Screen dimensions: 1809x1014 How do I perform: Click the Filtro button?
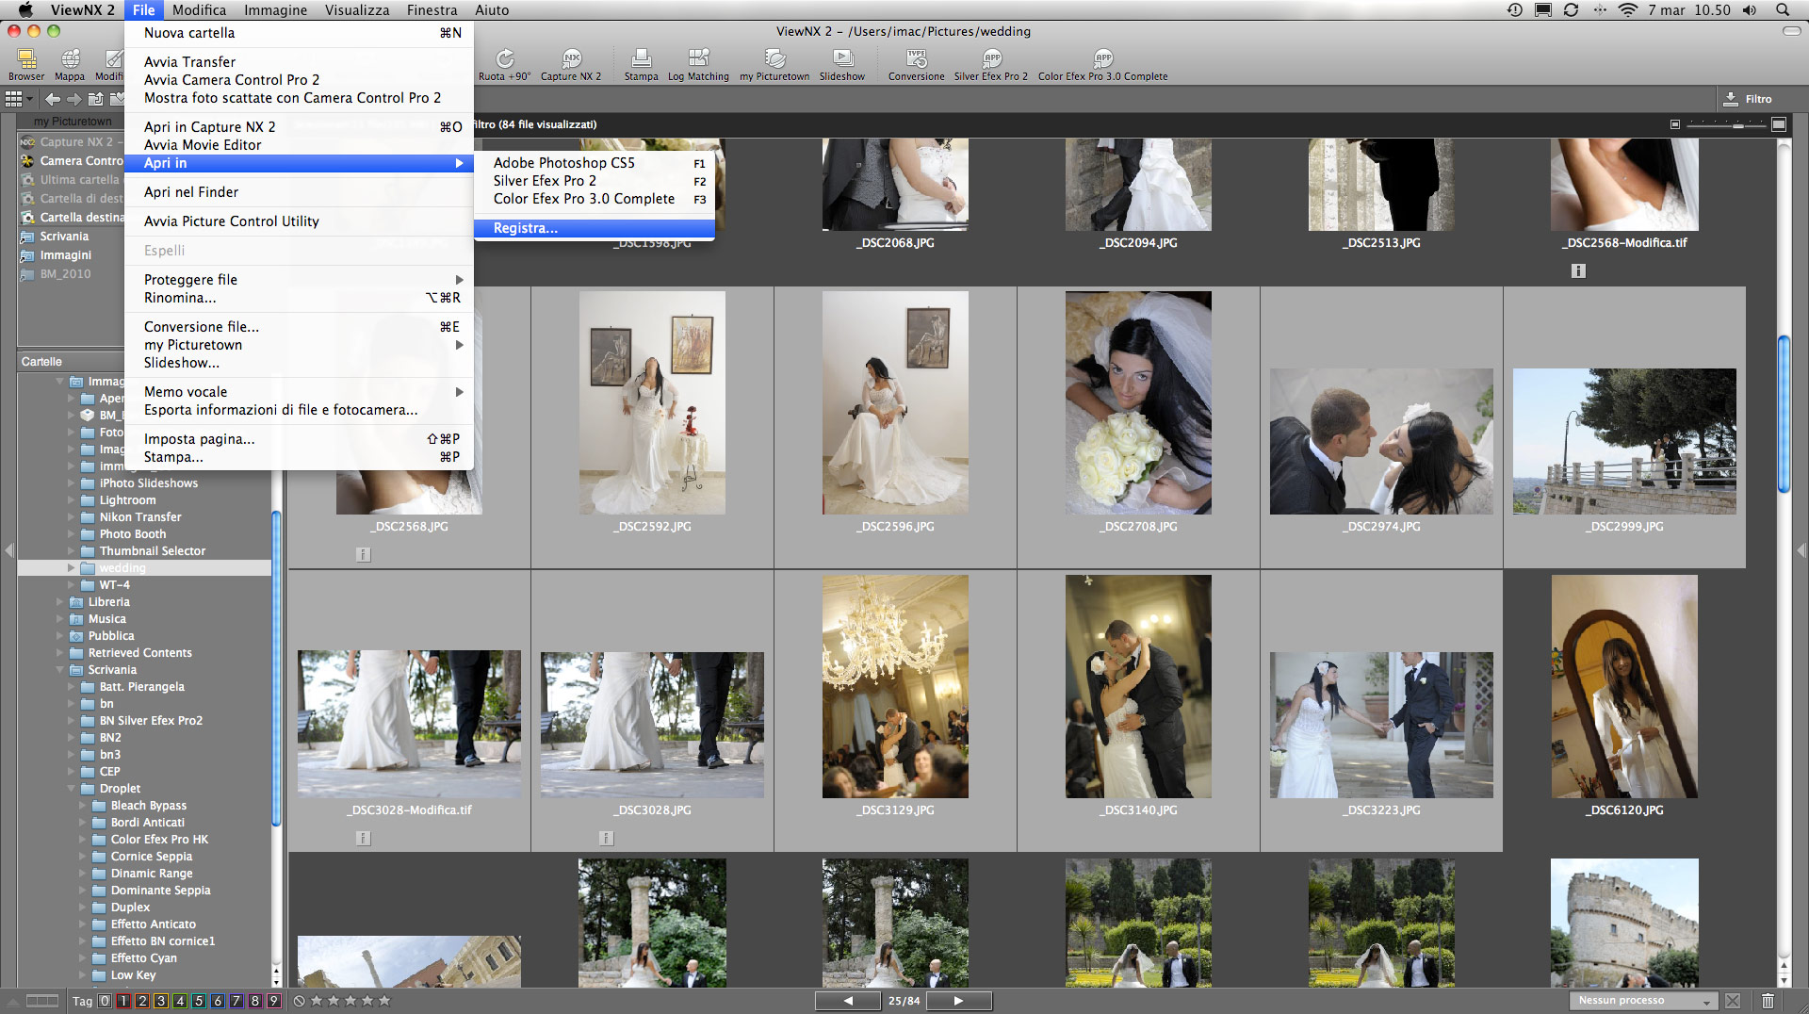pos(1748,99)
